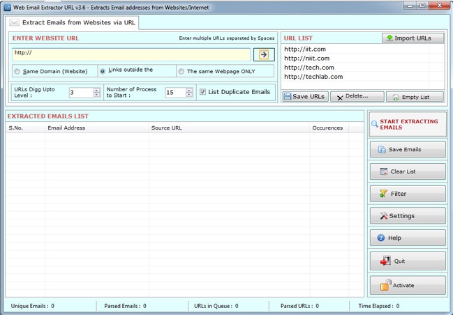Import URLs into the URL list

[x=413, y=38]
